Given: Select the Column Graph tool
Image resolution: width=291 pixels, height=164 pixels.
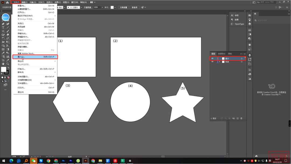Looking at the screenshot, I should pos(8,57).
